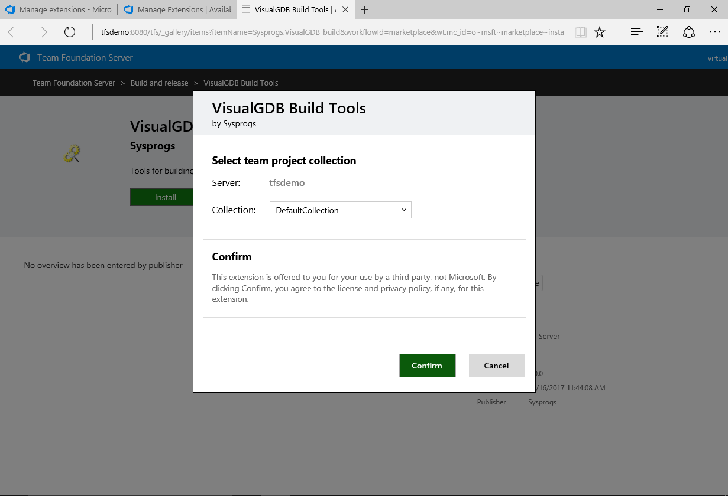Click the tfsdemo server name text
The height and width of the screenshot is (496, 728).
287,183
